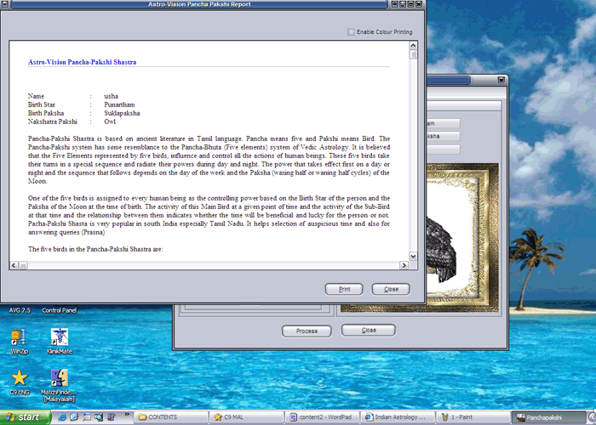This screenshot has width=596, height=425.
Task: Click the Process button in Panchapakshi window
Action: (307, 331)
